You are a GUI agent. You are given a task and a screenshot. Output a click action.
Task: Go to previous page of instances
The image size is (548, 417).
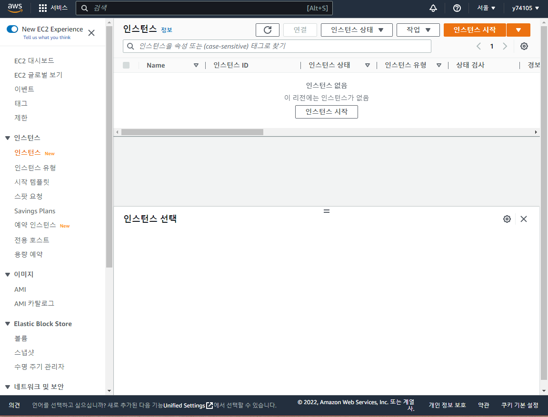coord(478,46)
